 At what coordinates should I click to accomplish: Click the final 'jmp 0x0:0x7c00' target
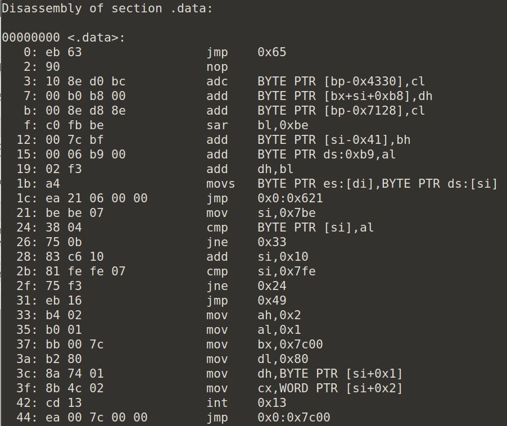pyautogui.click(x=293, y=417)
